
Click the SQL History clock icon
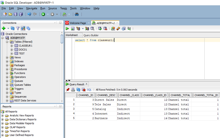[x=124, y=29]
